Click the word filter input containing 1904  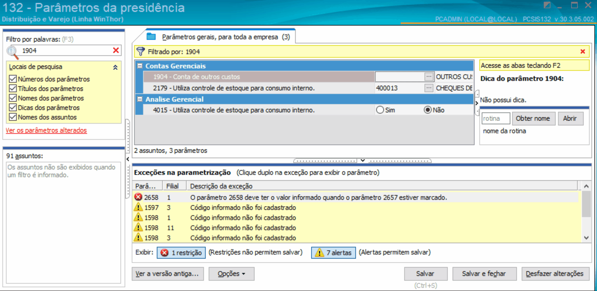tap(66, 50)
